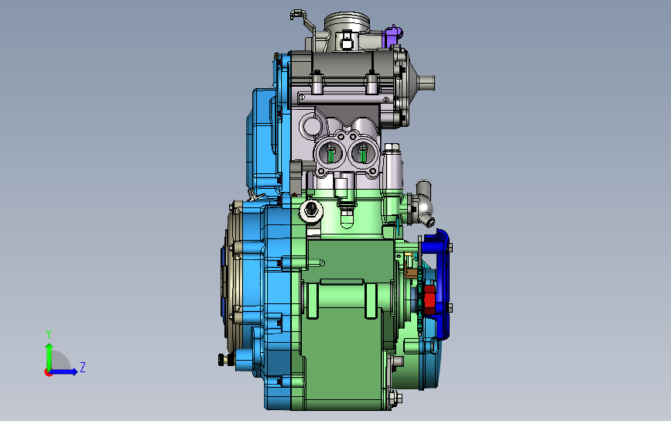
Task: Pick the right intake port with green injector
Action: coord(363,152)
